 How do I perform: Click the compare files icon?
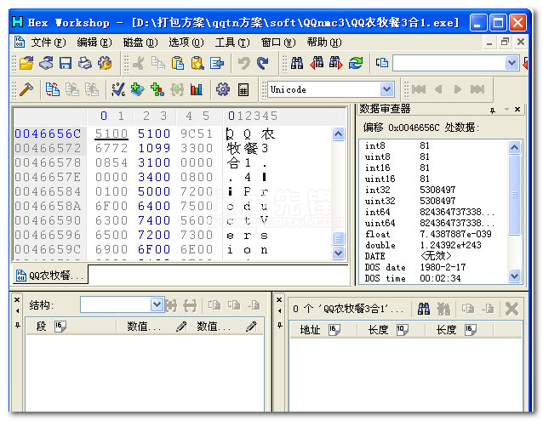52,89
